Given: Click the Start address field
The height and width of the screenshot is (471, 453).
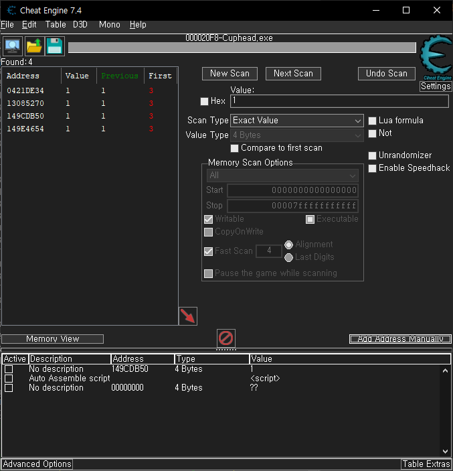Looking at the screenshot, I should [x=292, y=190].
